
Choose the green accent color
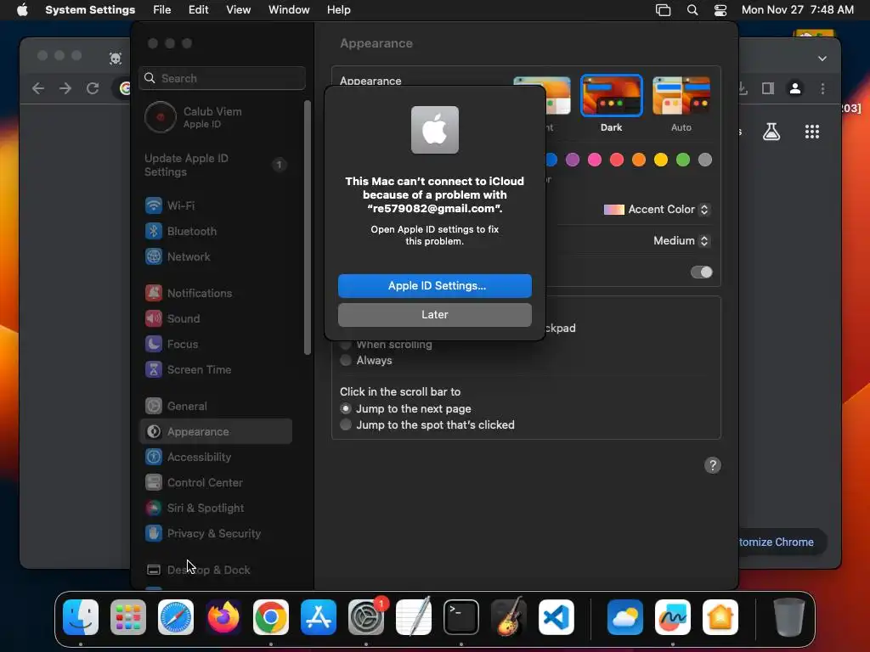click(683, 160)
